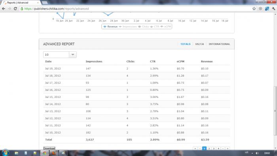Open the gear extension icon in toolbar
Screen dimensions: 277x156
(x=260, y=8)
